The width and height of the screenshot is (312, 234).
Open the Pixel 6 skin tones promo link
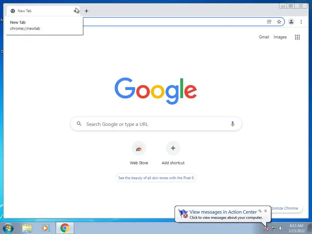156,178
